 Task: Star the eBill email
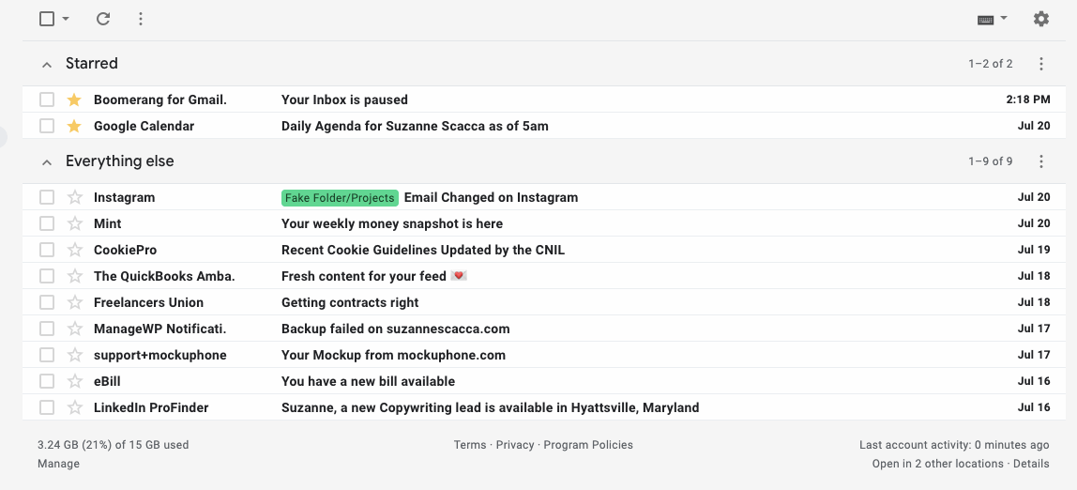point(74,381)
